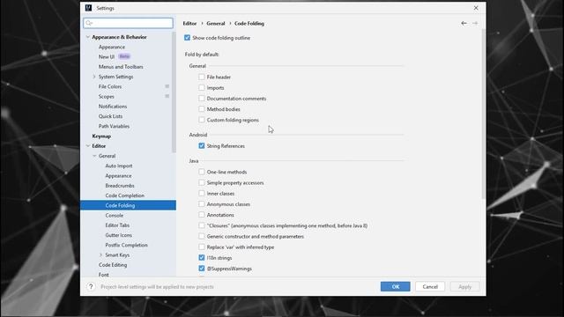Collapse the Editor tree node
The width and height of the screenshot is (564, 317).
[x=88, y=146]
